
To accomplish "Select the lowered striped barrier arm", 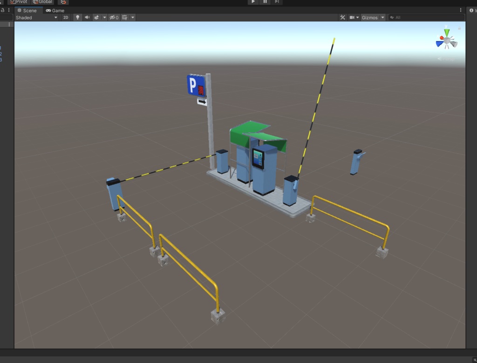I will pos(167,168).
